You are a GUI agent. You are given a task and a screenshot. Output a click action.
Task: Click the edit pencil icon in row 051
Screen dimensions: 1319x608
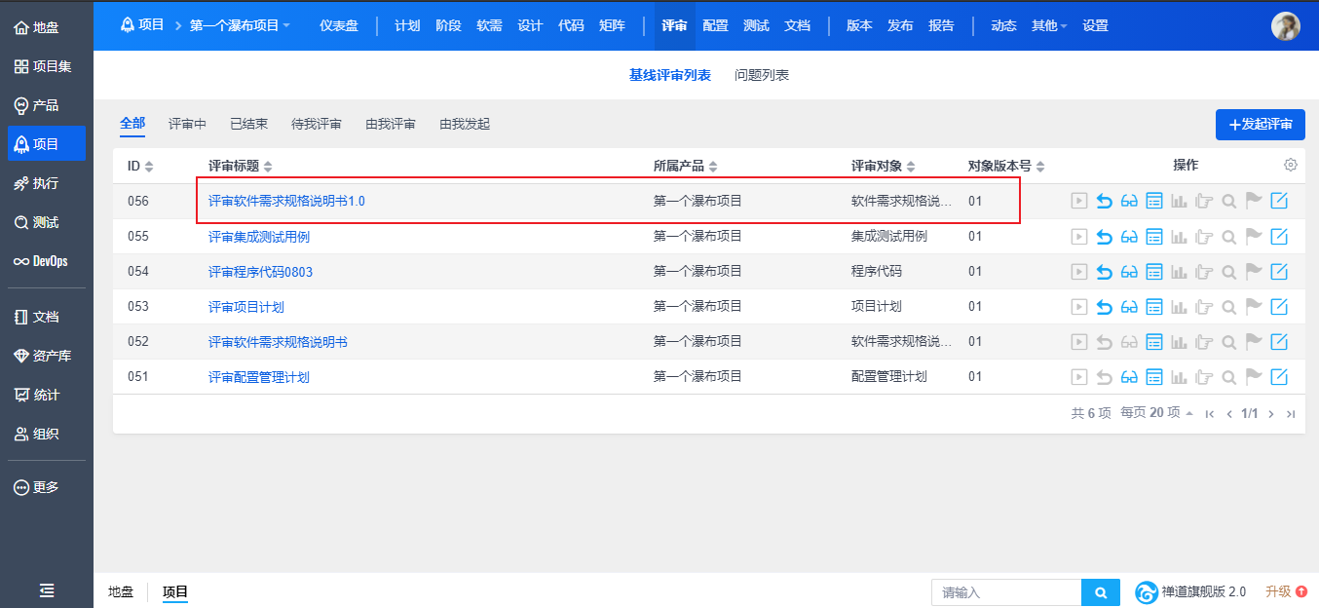coord(1279,377)
